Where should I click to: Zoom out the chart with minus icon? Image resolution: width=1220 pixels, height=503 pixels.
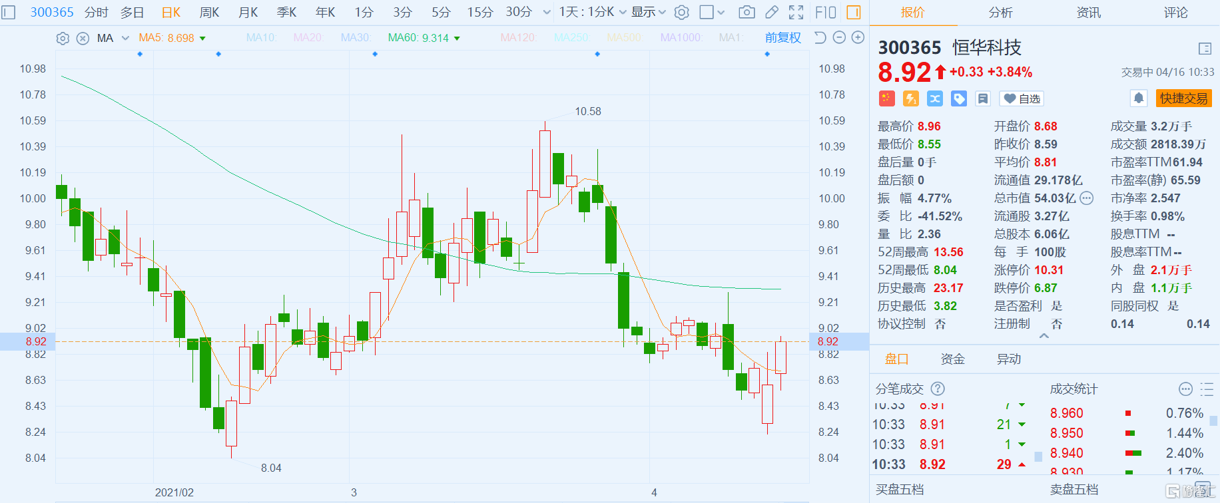click(x=839, y=38)
